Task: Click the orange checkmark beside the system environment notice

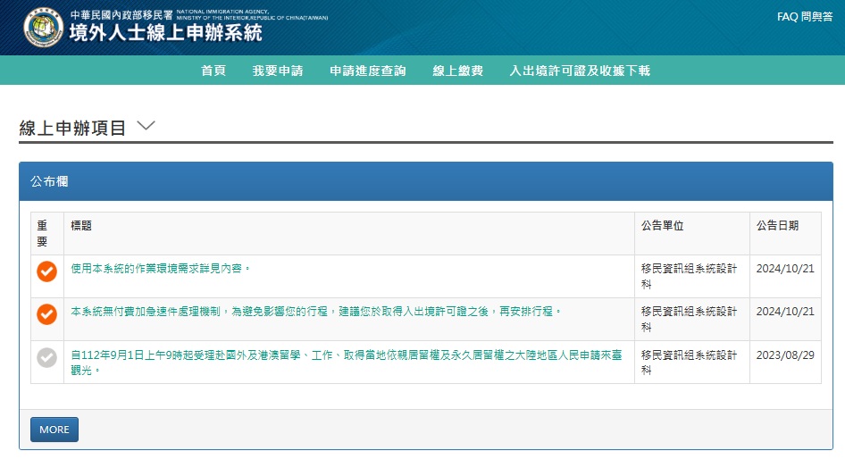Action: pyautogui.click(x=46, y=271)
